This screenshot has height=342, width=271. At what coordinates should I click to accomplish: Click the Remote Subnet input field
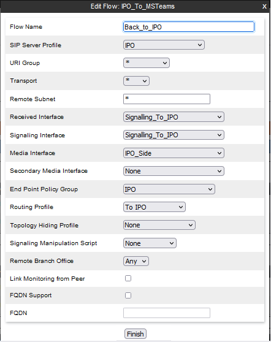(x=167, y=99)
